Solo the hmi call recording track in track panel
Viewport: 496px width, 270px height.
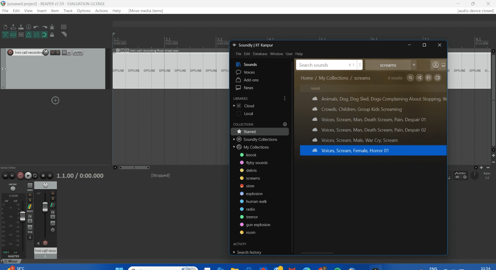(58, 53)
